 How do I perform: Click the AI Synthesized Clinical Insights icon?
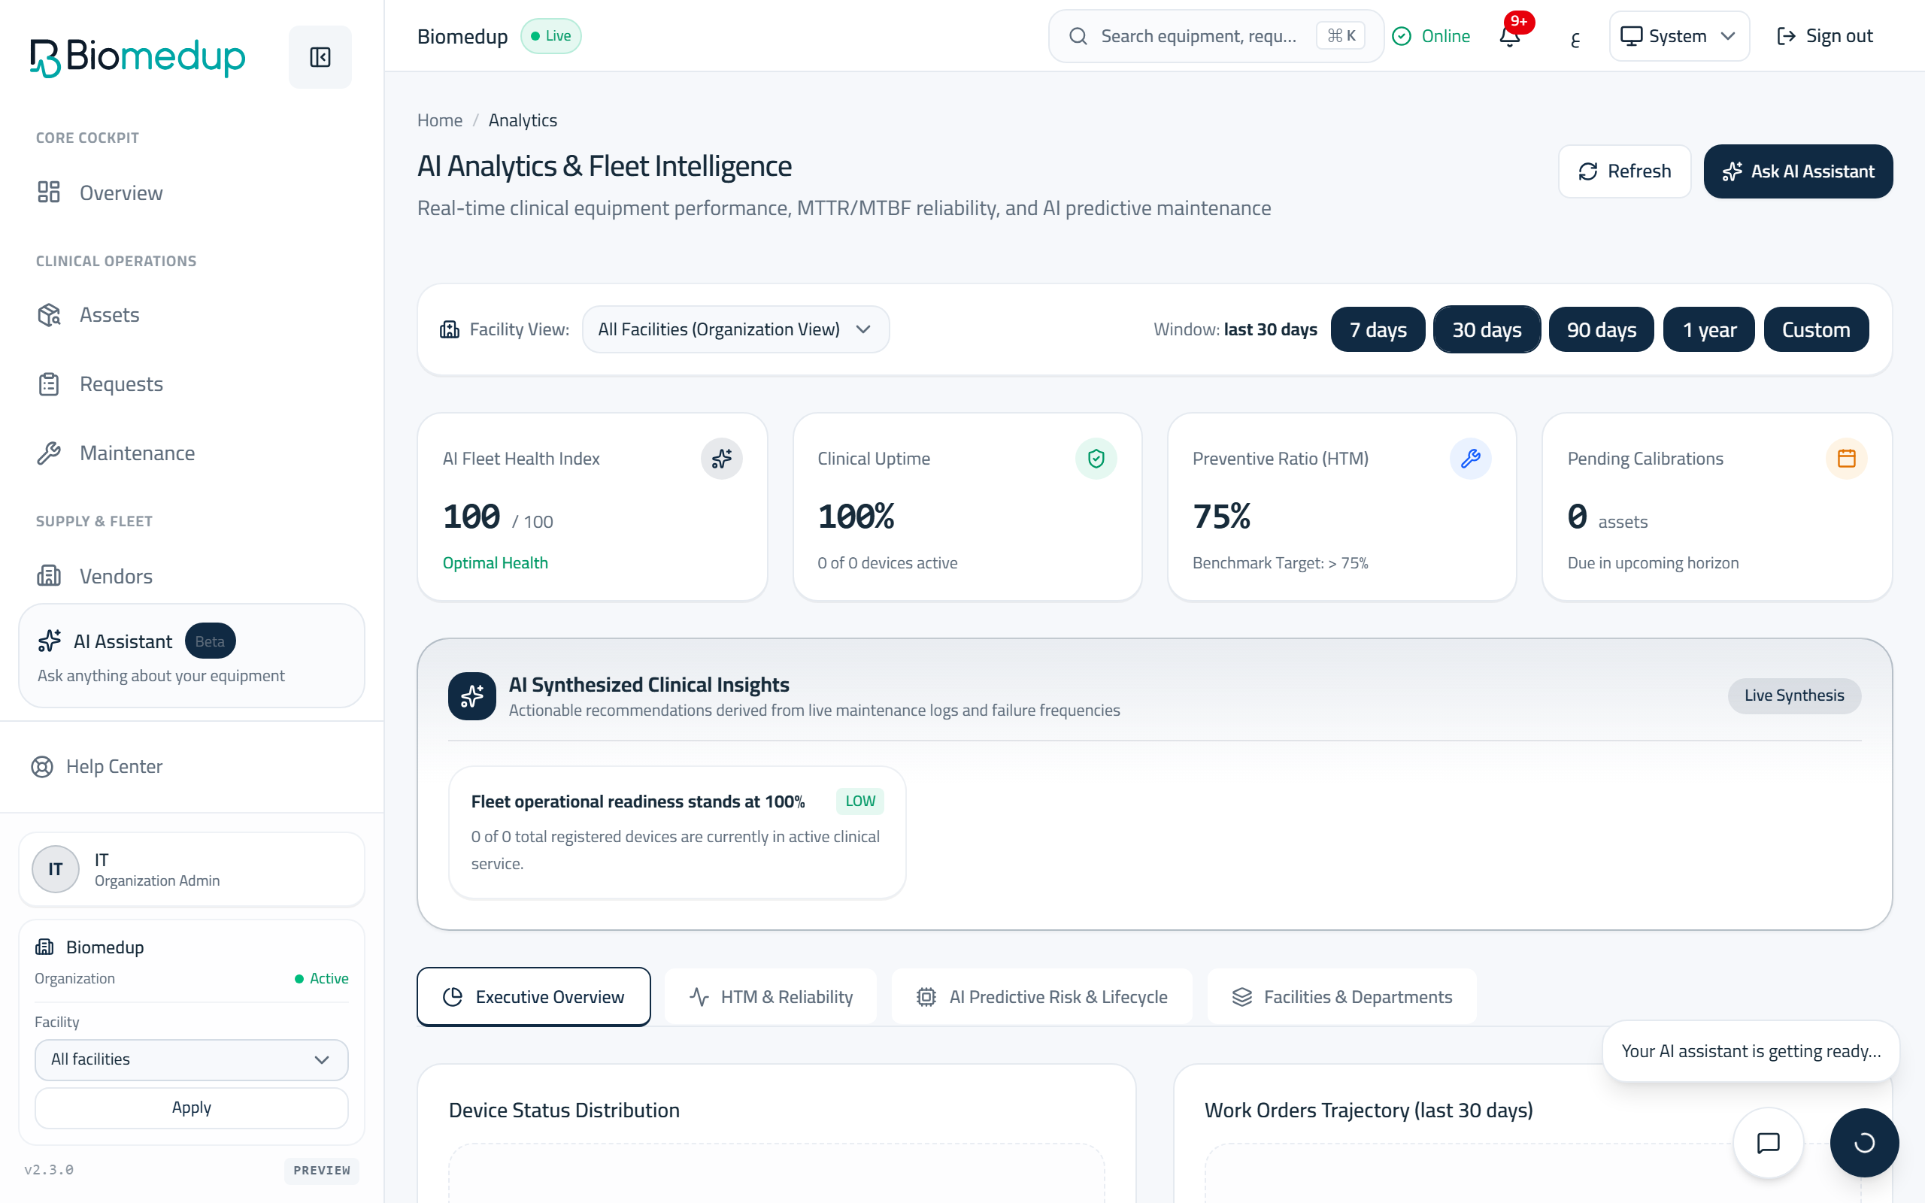point(471,695)
